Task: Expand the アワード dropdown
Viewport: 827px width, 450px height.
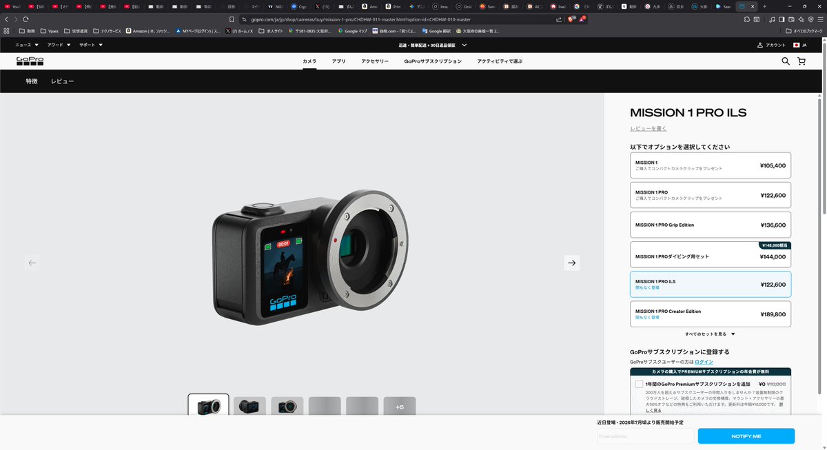Action: pos(59,45)
